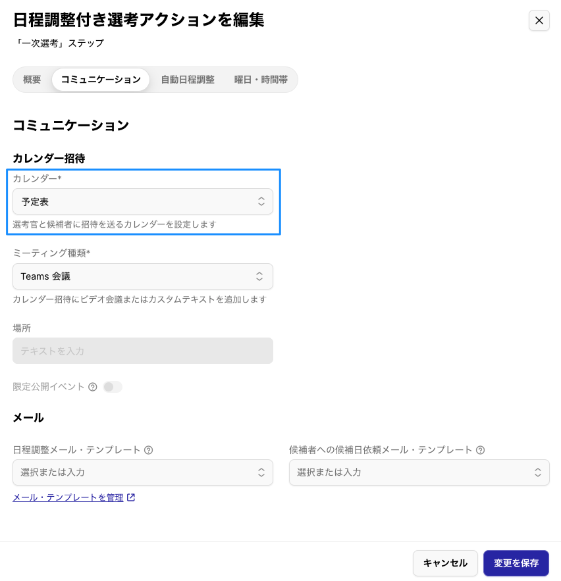This screenshot has width=561, height=581.
Task: Open the メール・テンプレートを管理 link
Action: tap(68, 497)
